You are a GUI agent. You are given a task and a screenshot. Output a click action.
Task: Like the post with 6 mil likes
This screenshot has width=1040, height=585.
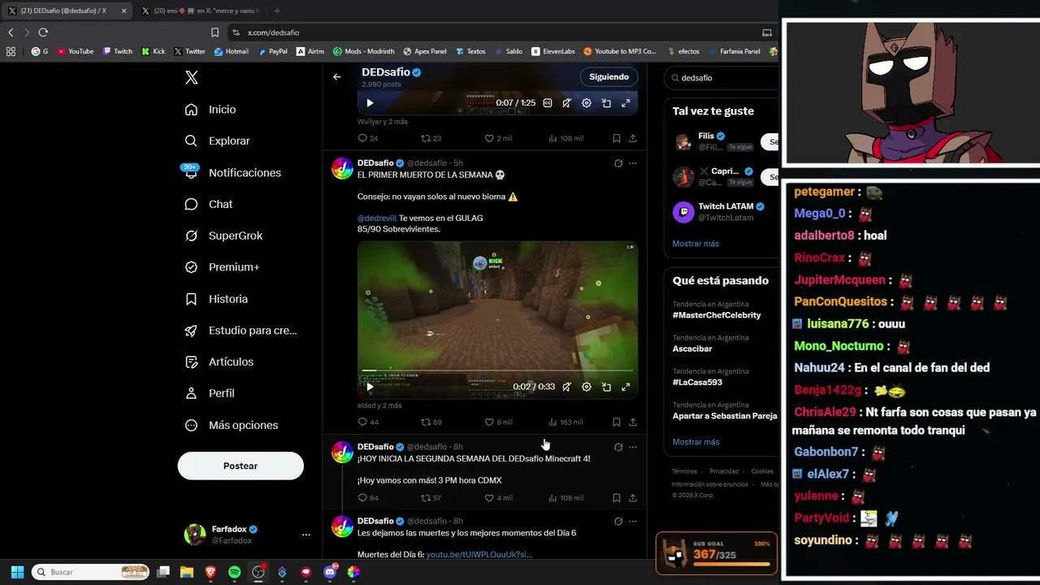tap(498, 422)
